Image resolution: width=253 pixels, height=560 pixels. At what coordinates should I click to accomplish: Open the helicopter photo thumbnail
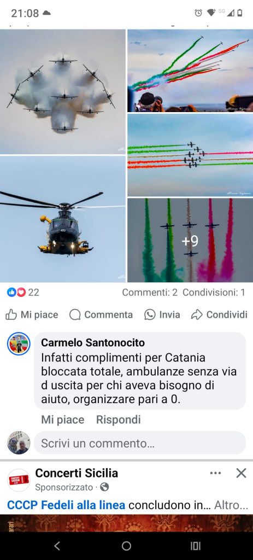click(63, 219)
